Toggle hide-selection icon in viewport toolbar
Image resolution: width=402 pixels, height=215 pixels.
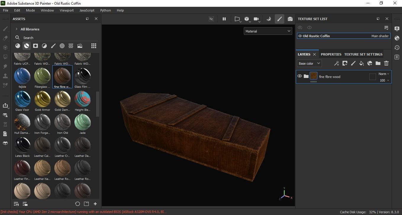click(x=211, y=19)
